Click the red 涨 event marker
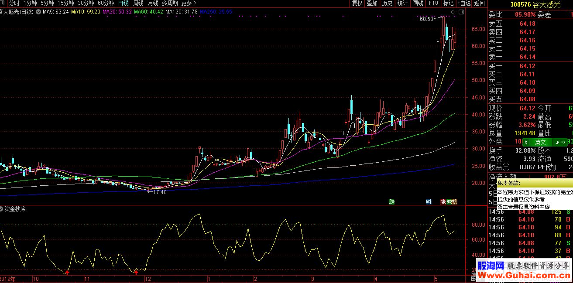Screen dimensions: 573x283 pyautogui.click(x=443, y=201)
